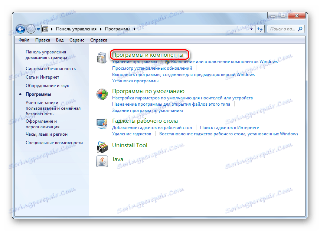This screenshot has height=231, width=320.
Task: Open the Вид menu
Action: point(60,40)
